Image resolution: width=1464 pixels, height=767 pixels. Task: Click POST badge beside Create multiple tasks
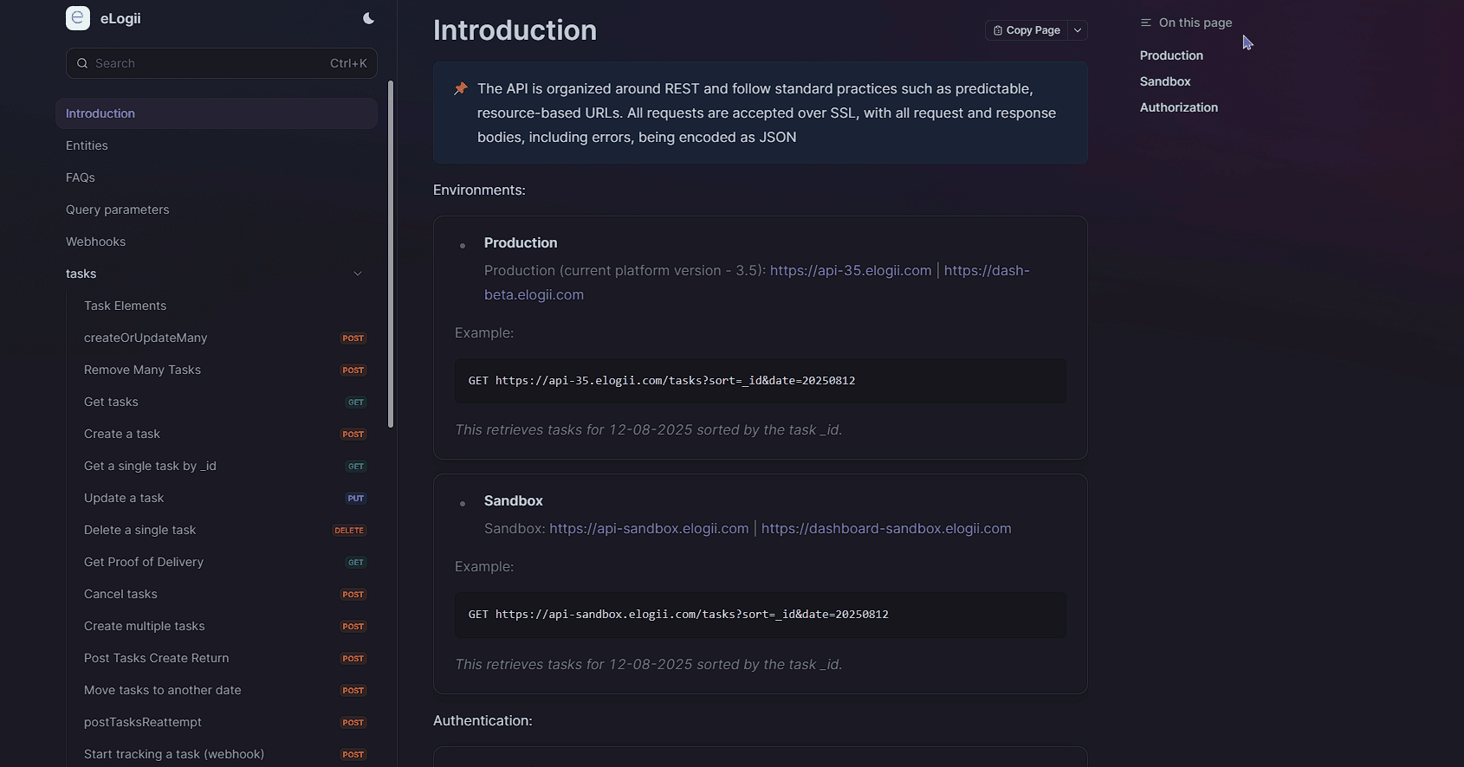pyautogui.click(x=353, y=627)
